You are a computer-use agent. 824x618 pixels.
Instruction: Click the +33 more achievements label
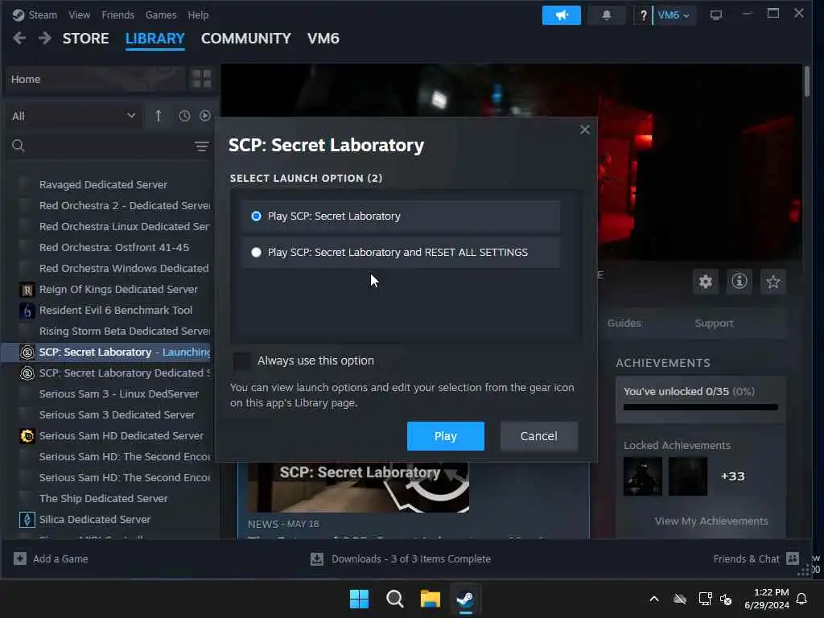tap(732, 476)
